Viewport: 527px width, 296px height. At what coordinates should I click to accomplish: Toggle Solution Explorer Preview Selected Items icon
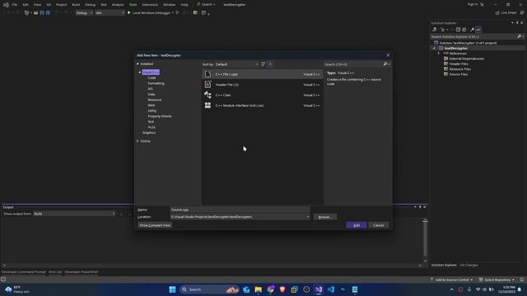pos(478,30)
